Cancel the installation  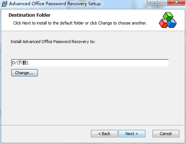166,134
